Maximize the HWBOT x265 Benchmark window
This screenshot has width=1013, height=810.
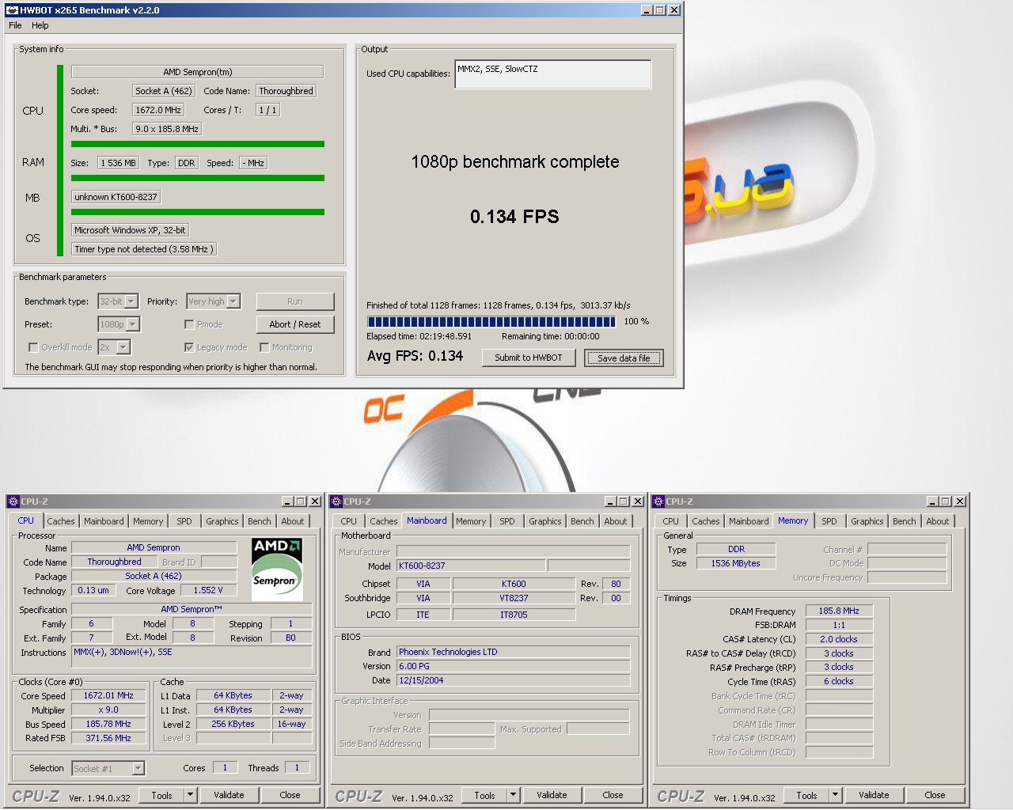pyautogui.click(x=660, y=10)
